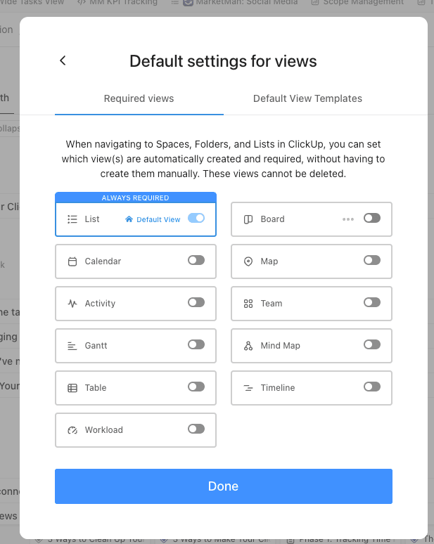Image resolution: width=434 pixels, height=544 pixels.
Task: Switch on the Team view toggle
Action: [372, 302]
